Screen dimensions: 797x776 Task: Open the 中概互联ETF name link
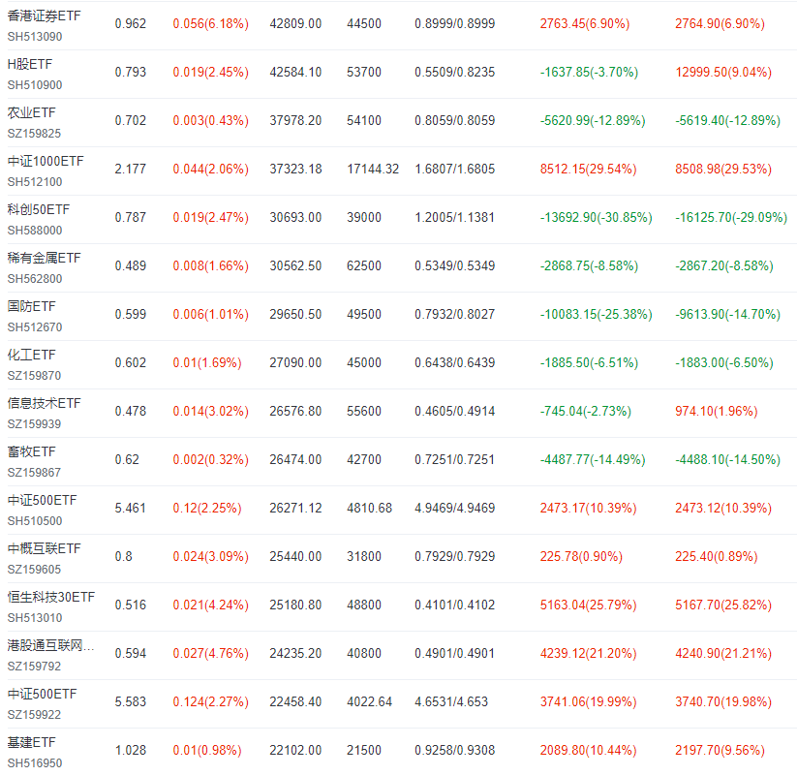(x=44, y=548)
